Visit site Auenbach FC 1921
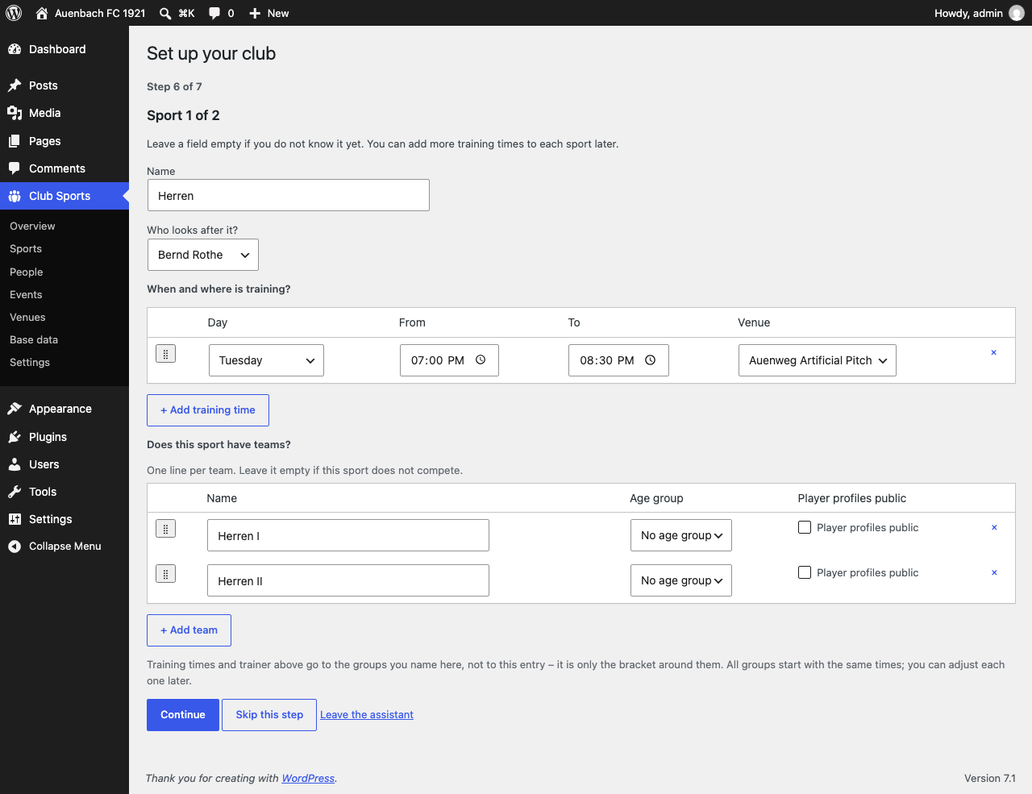Screen dimensions: 1032x794 point(90,13)
